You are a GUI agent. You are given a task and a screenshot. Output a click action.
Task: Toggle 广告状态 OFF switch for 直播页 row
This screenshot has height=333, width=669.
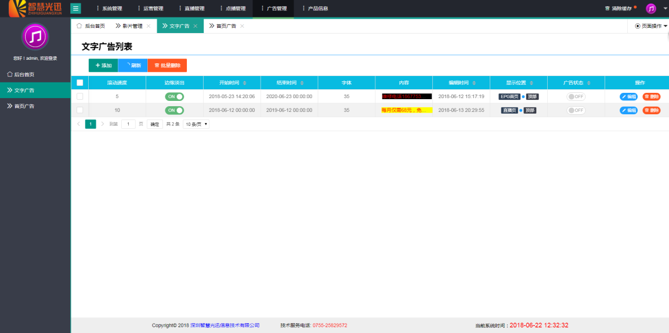point(576,110)
